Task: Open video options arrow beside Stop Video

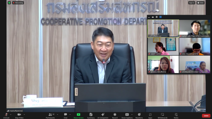Action: click(24, 114)
